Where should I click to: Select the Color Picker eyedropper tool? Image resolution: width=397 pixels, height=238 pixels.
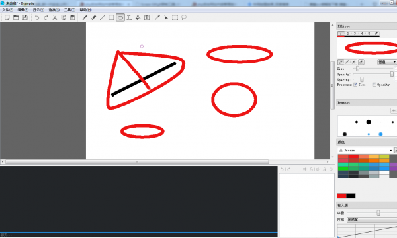click(x=157, y=17)
